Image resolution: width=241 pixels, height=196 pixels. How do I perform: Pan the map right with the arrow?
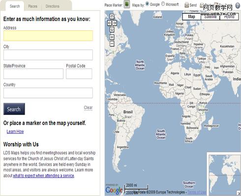tap(115, 23)
